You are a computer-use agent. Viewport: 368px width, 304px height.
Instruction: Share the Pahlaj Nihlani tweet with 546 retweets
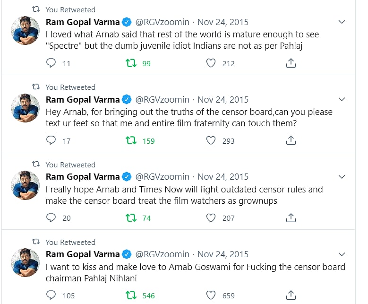291,295
